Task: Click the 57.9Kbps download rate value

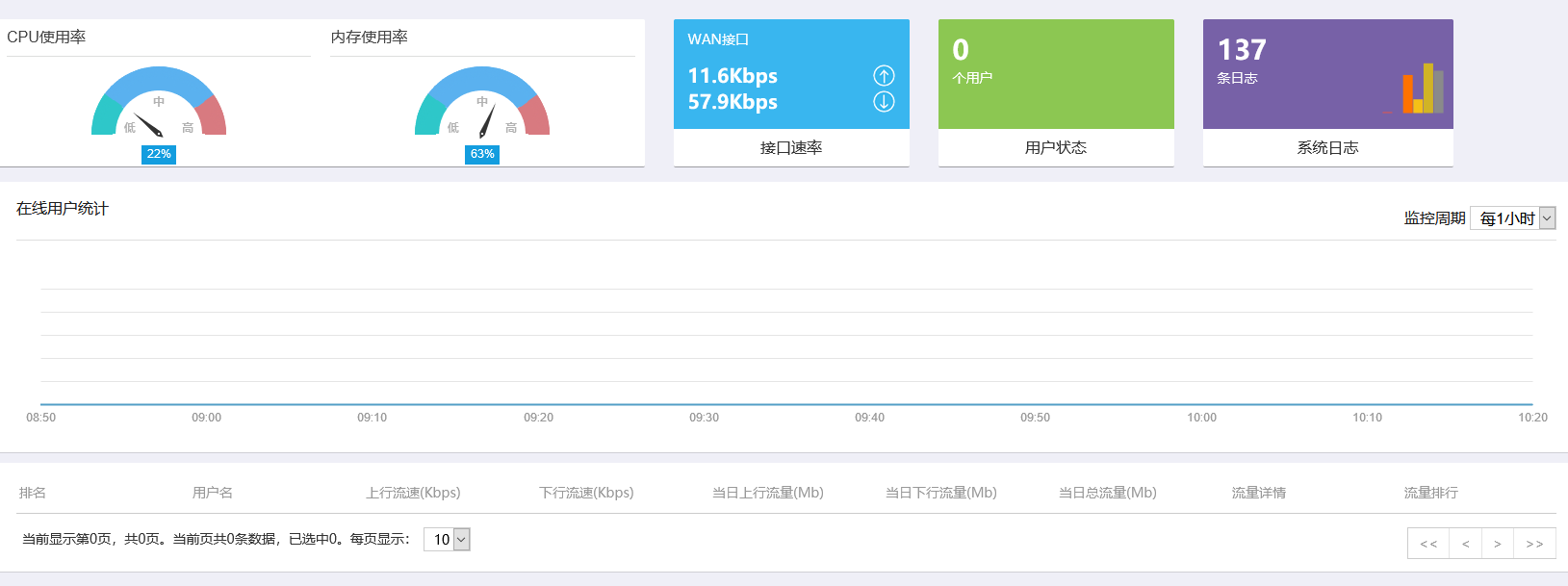Action: click(x=733, y=102)
